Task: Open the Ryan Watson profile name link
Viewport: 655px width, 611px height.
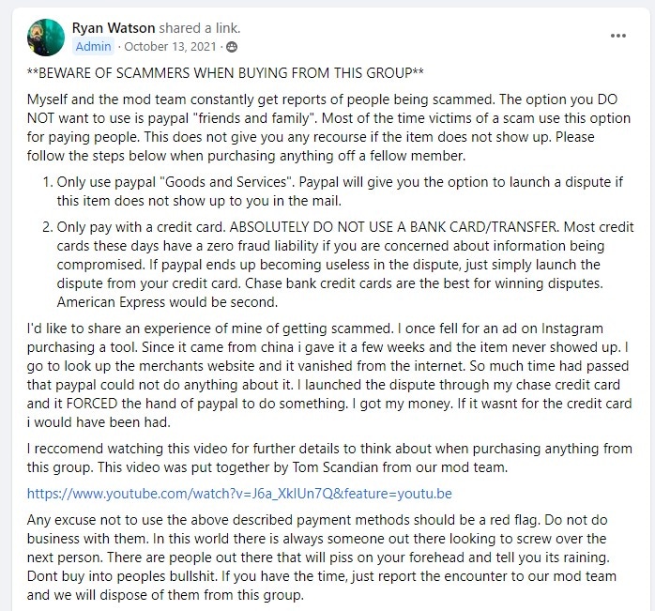Action: [114, 28]
